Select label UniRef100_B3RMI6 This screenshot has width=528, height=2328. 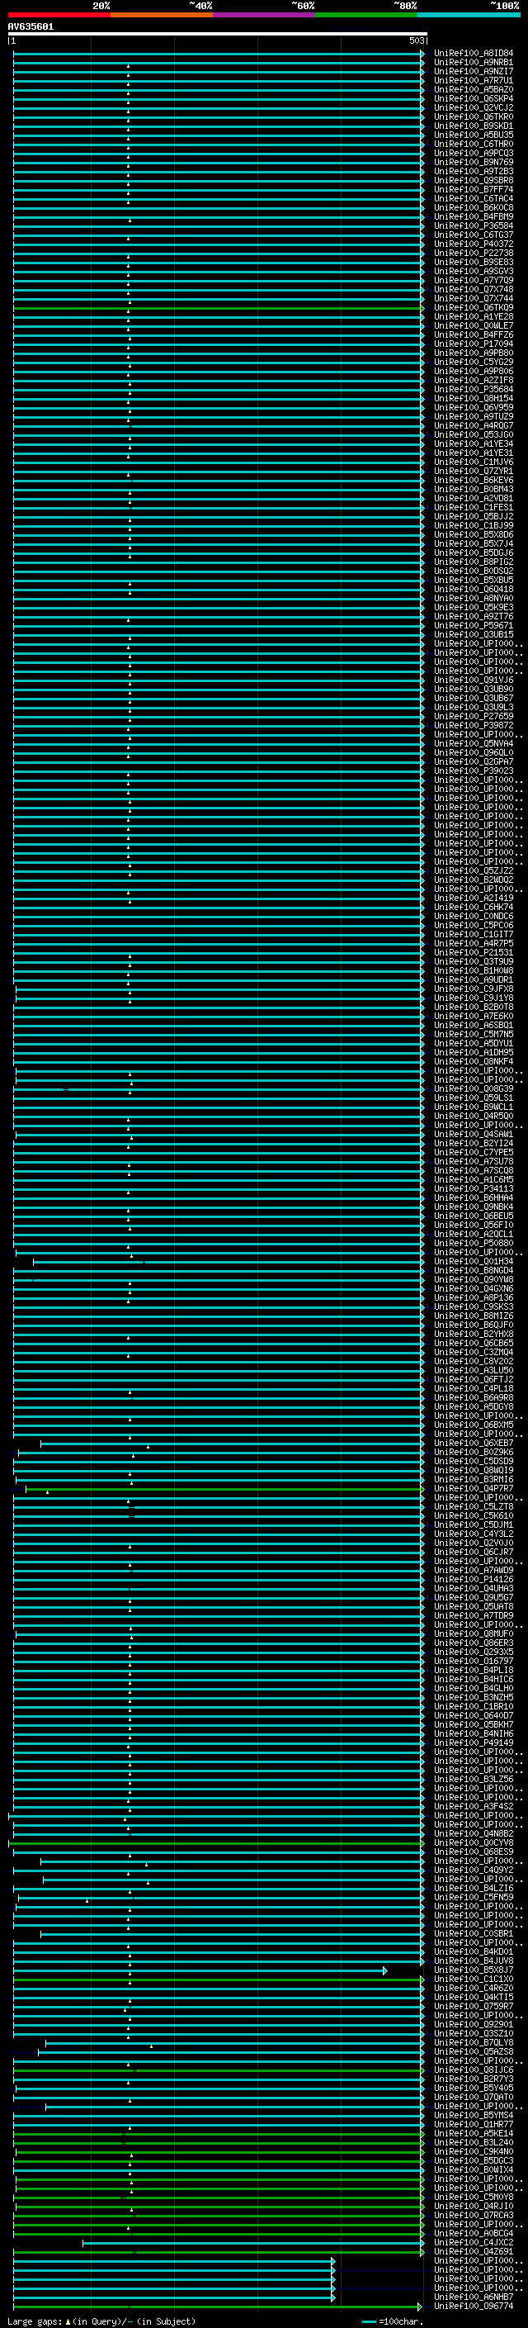click(x=474, y=1479)
